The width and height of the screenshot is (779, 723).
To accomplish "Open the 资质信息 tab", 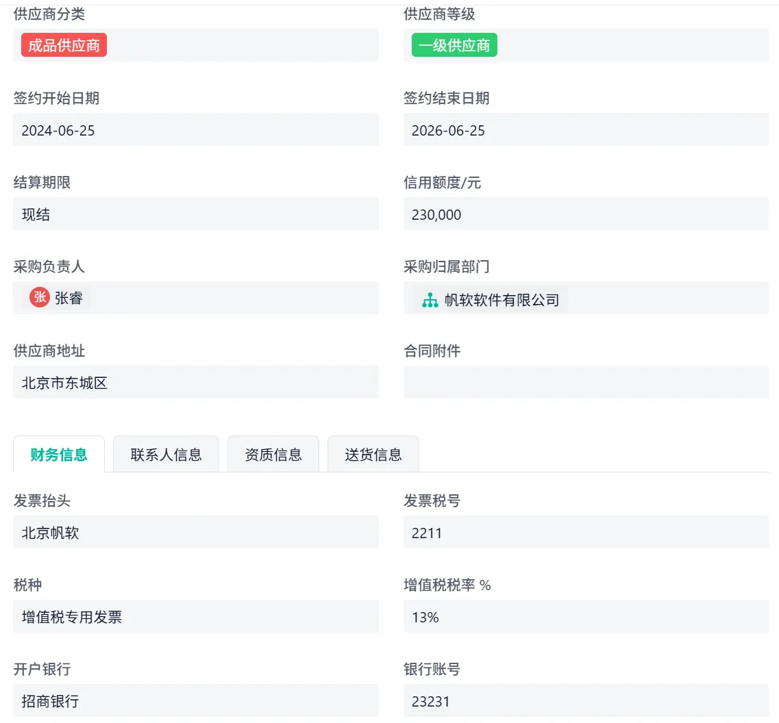I will (273, 455).
